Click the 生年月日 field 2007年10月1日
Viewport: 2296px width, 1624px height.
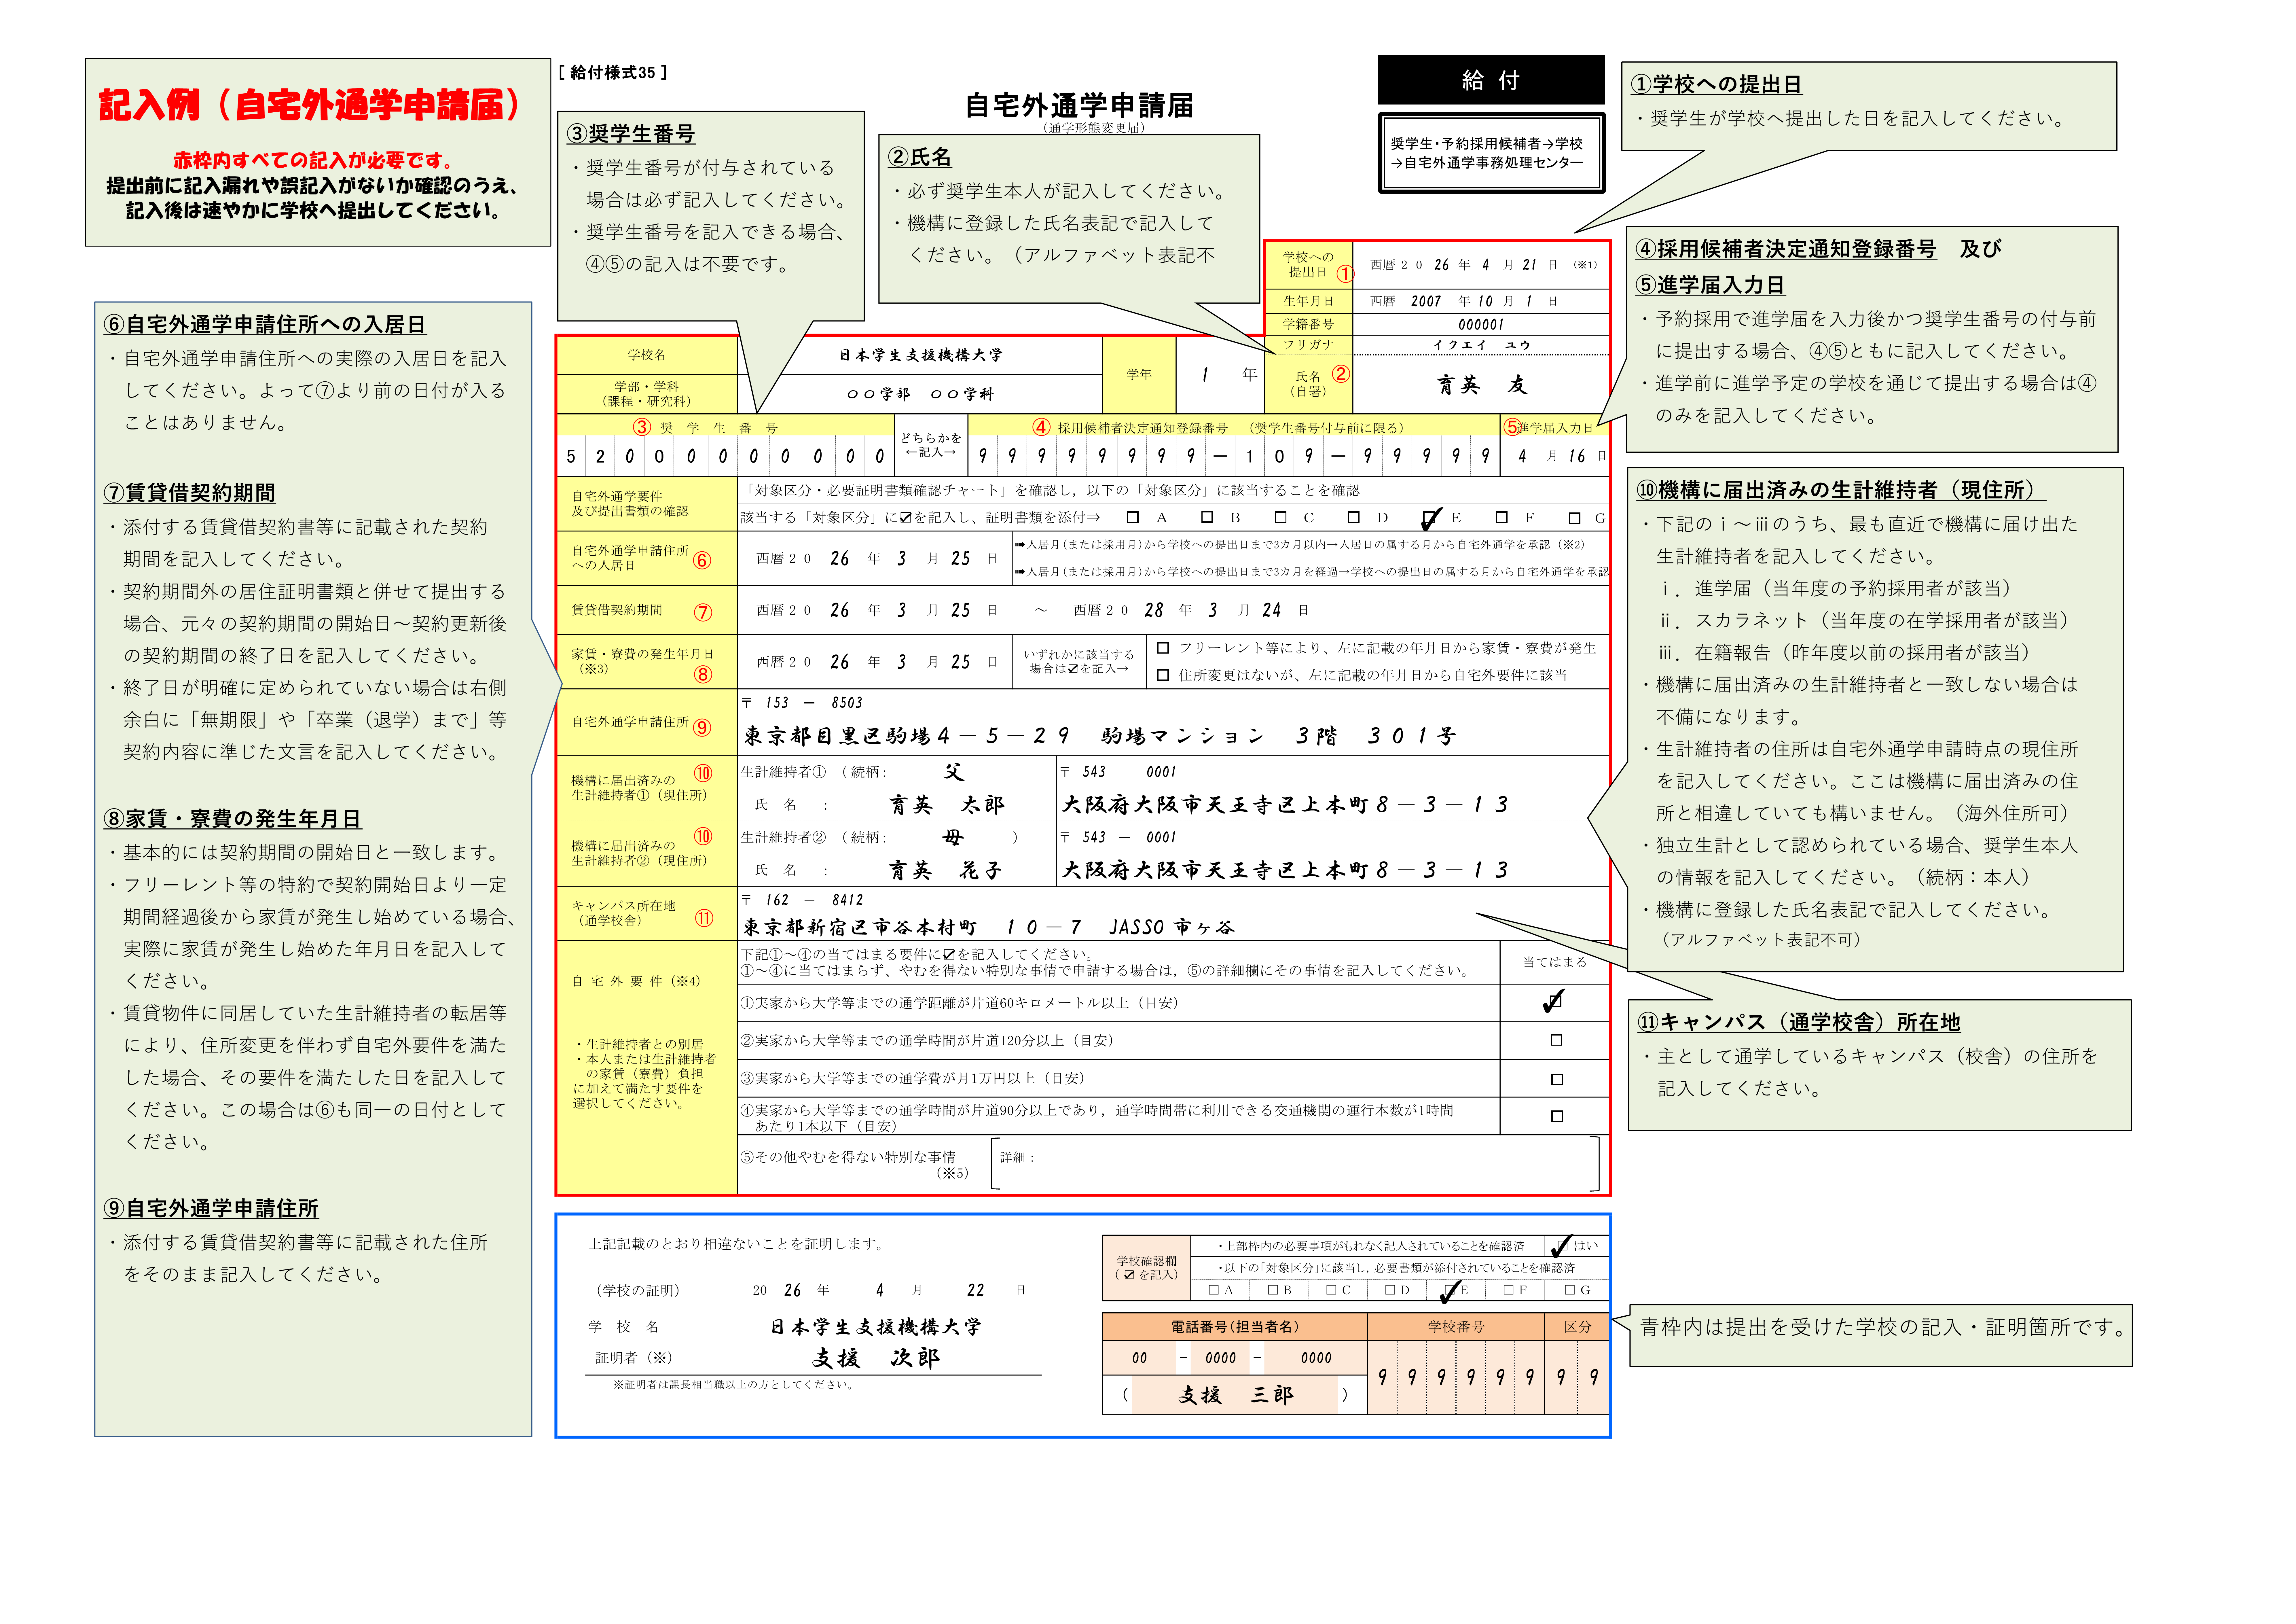(1481, 301)
